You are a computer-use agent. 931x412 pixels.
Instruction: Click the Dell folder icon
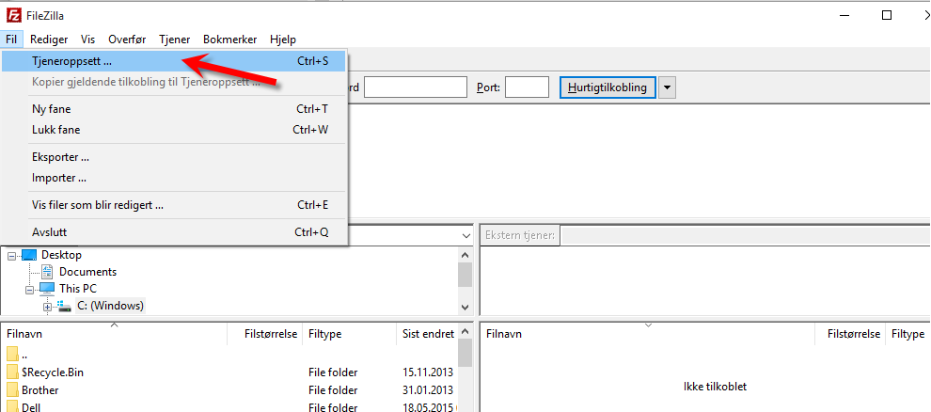point(12,407)
